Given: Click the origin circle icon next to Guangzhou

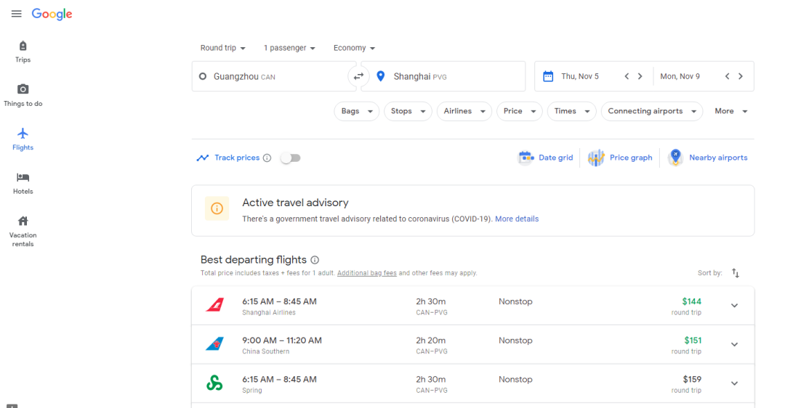Looking at the screenshot, I should pos(203,76).
